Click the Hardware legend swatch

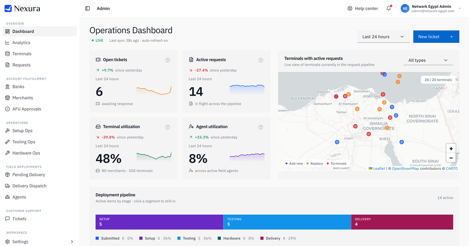[220, 238]
